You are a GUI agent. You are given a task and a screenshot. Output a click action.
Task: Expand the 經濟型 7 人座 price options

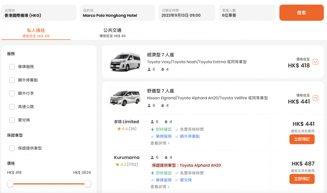pyautogui.click(x=316, y=62)
